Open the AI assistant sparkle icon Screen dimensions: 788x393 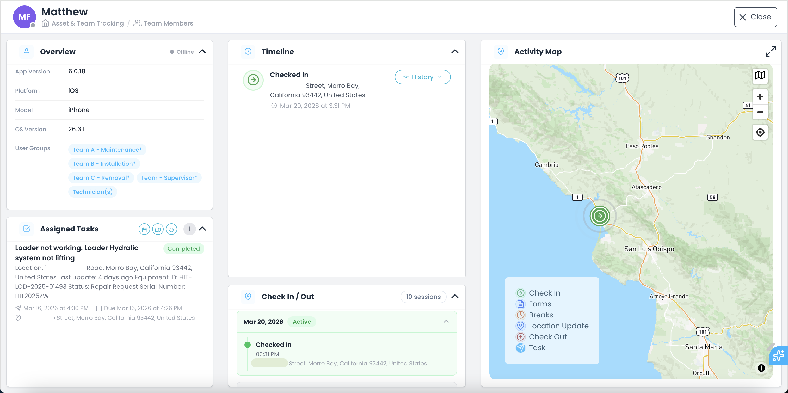coord(779,356)
